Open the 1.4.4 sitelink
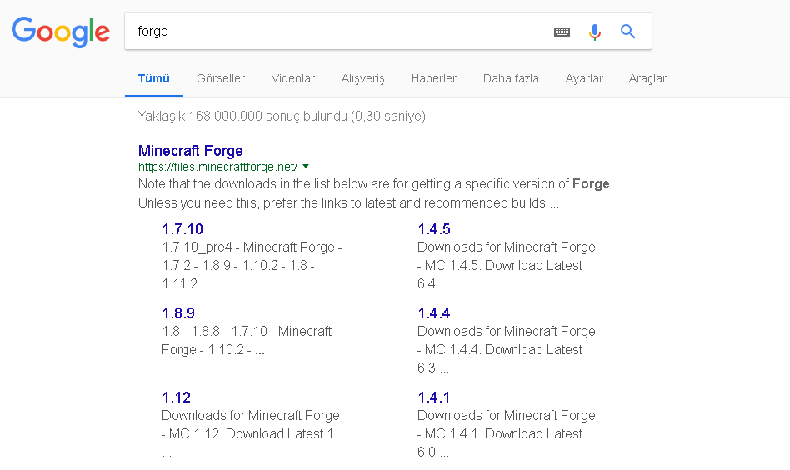Screen dimensions: 790x470 pyautogui.click(x=434, y=313)
